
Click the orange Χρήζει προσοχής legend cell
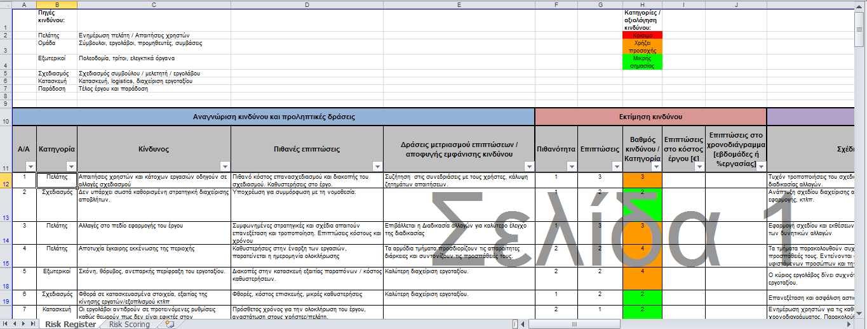pyautogui.click(x=642, y=47)
